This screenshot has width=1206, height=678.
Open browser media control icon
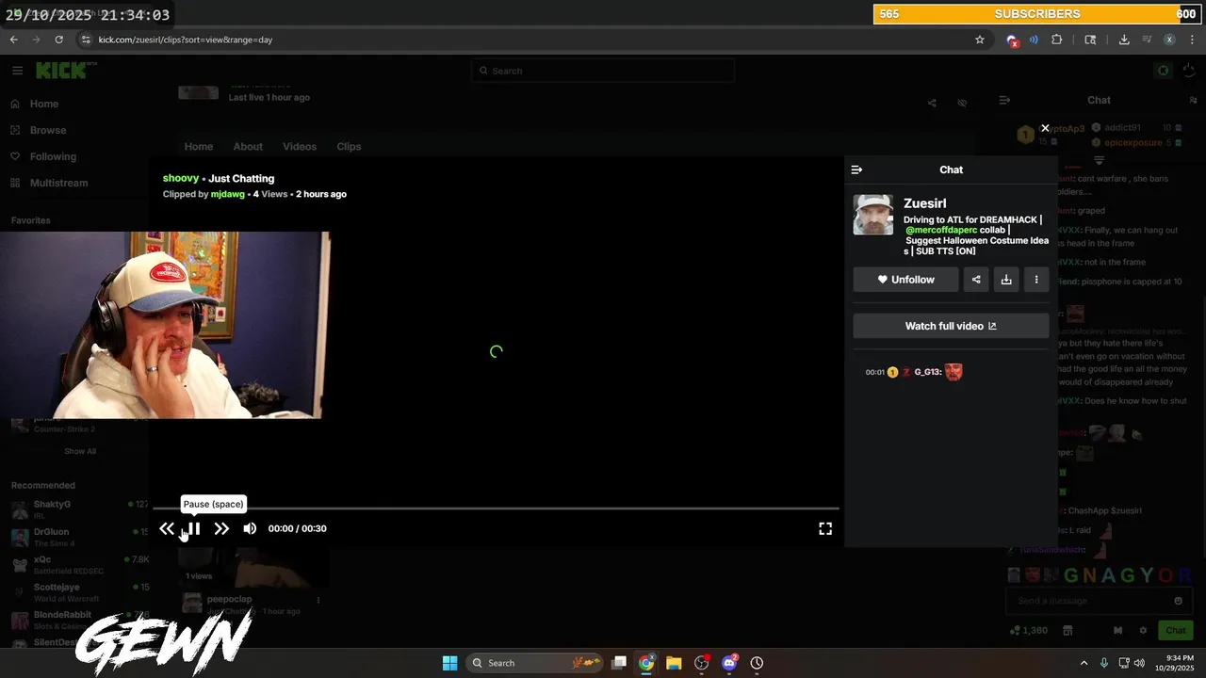[1147, 40]
